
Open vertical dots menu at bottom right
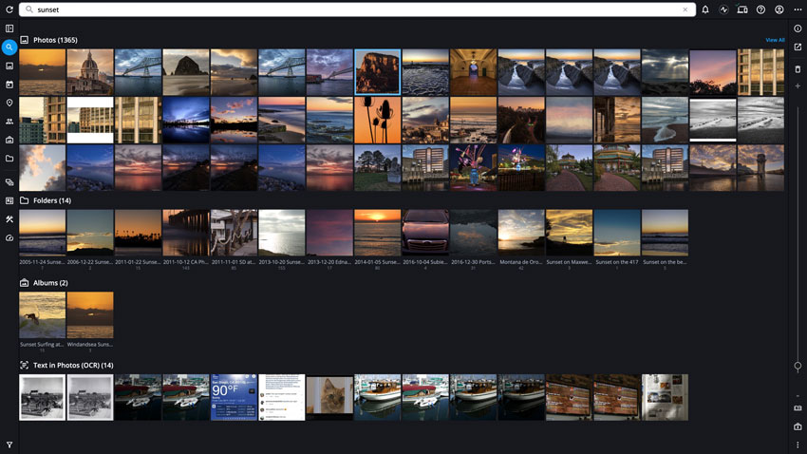pyautogui.click(x=798, y=445)
